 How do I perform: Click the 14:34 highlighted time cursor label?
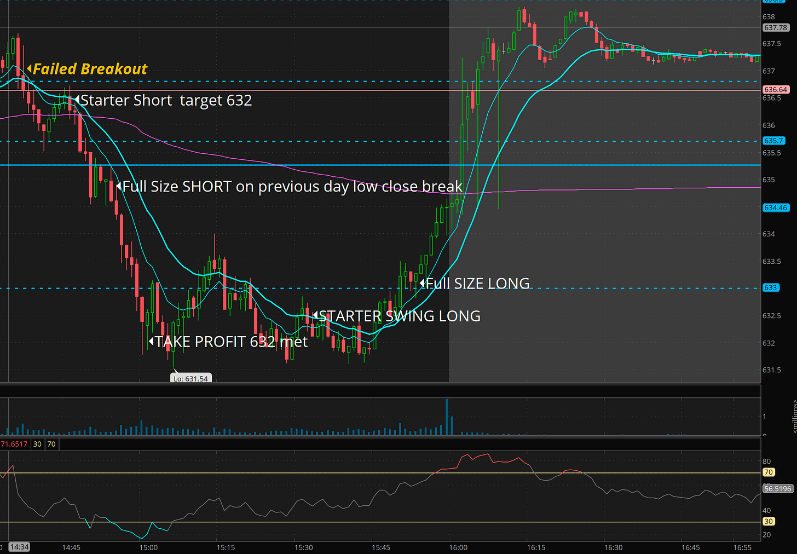tap(19, 547)
